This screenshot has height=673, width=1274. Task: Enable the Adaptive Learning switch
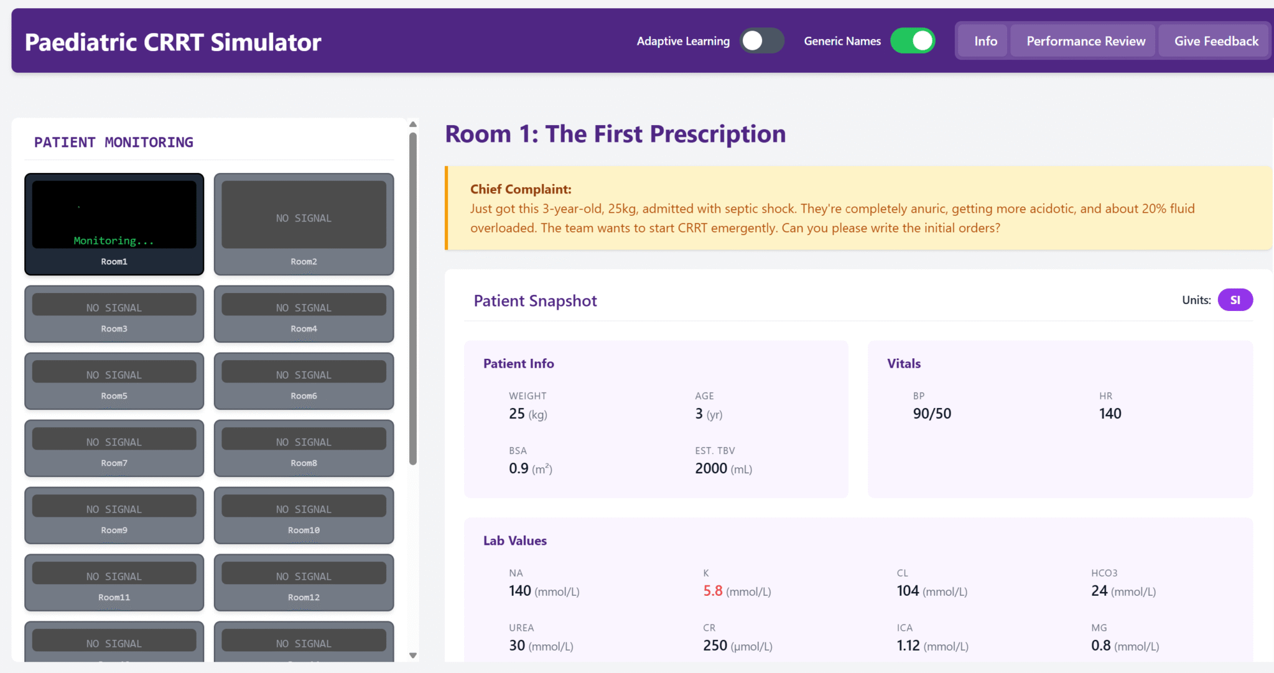761,41
